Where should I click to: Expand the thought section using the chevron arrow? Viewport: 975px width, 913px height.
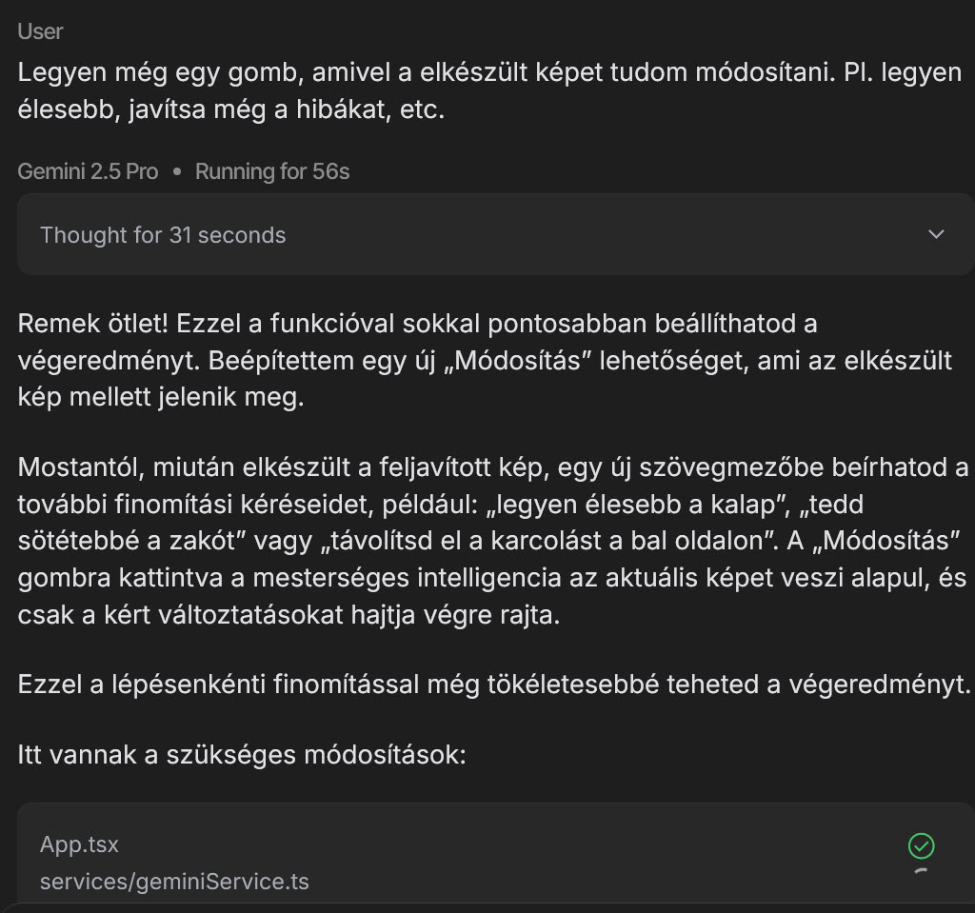(936, 234)
